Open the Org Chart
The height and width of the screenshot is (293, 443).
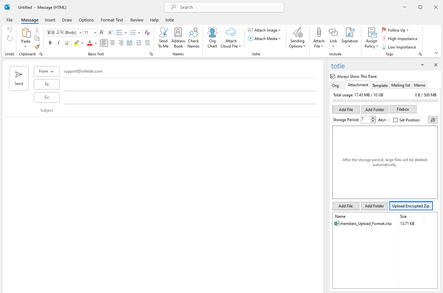click(x=212, y=38)
